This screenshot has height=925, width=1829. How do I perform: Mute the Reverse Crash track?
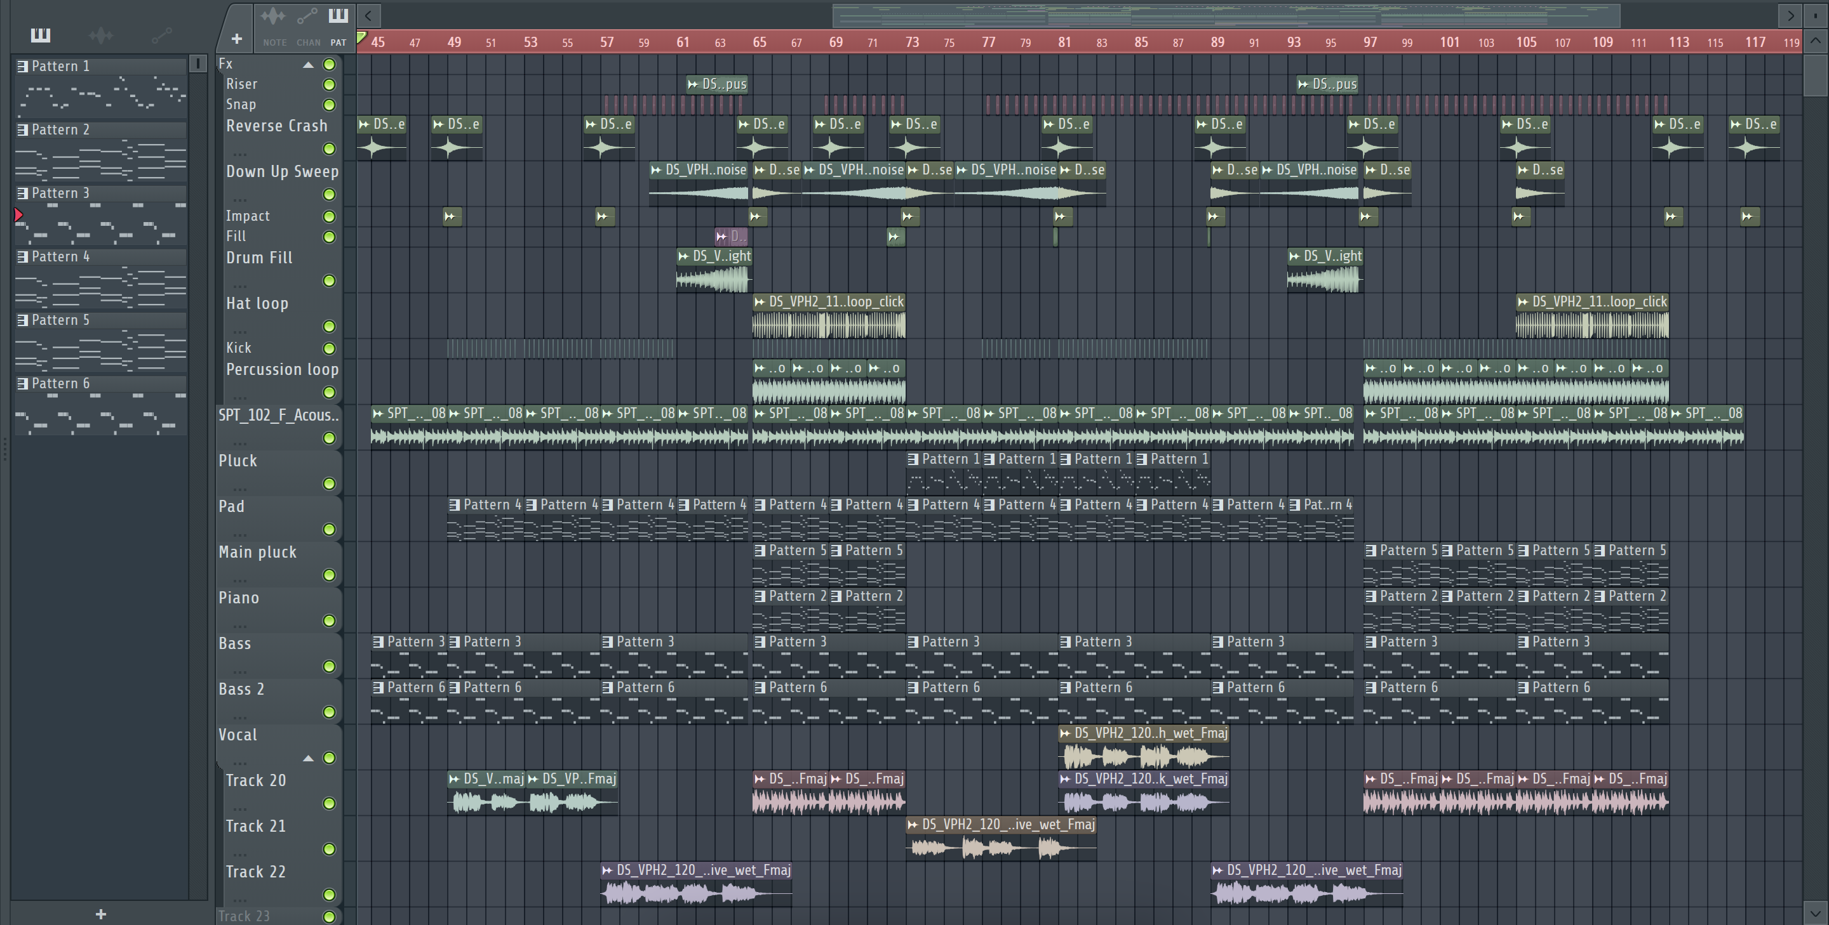coord(329,149)
